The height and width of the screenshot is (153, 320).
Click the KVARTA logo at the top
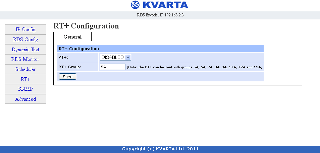click(159, 5)
